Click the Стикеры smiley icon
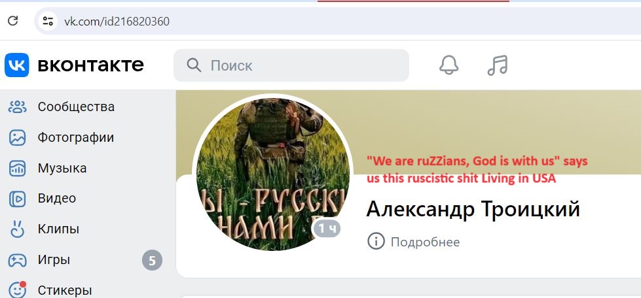This screenshot has height=298, width=641. tap(18, 290)
